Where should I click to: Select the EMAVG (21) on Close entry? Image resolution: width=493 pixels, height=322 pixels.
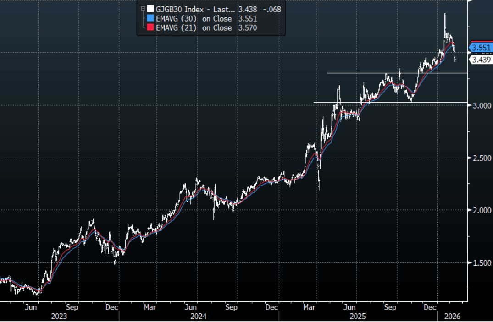[x=194, y=28]
